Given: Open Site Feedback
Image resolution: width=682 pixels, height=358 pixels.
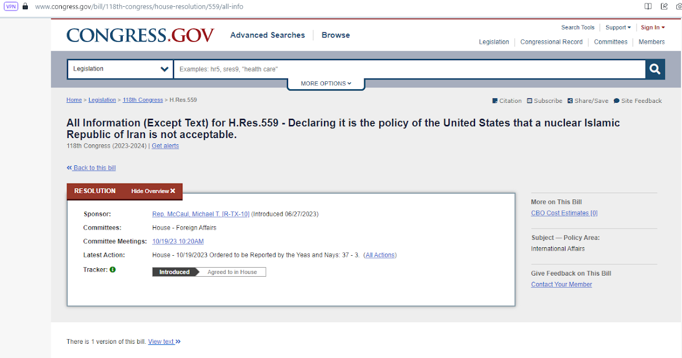Looking at the screenshot, I should [x=637, y=101].
